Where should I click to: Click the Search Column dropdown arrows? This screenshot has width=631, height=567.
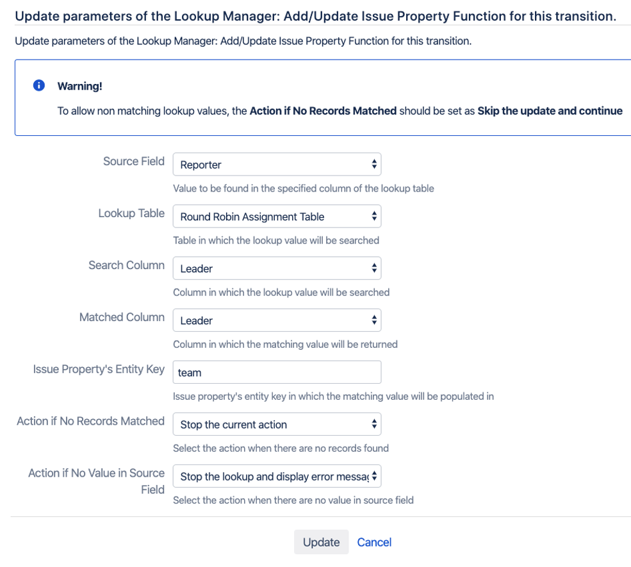373,268
